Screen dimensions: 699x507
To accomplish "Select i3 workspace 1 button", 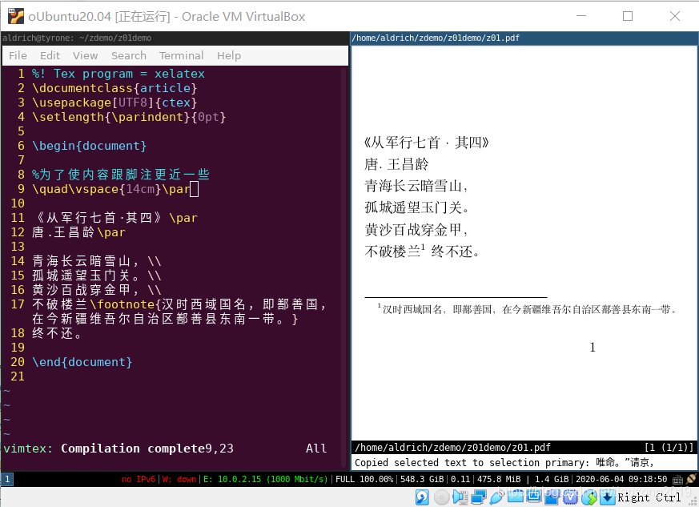I will pos(7,479).
